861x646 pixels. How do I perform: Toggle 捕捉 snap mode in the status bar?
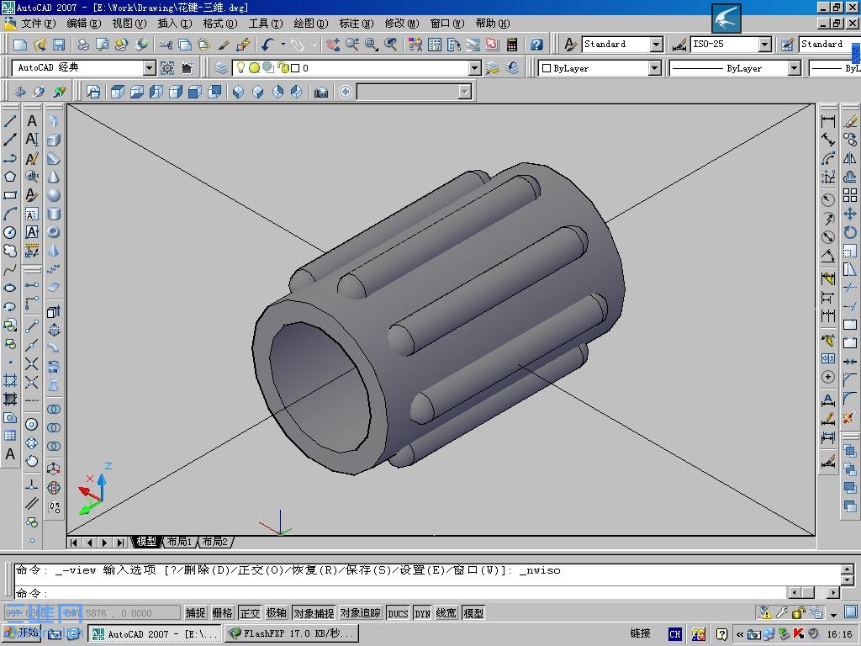coord(195,613)
